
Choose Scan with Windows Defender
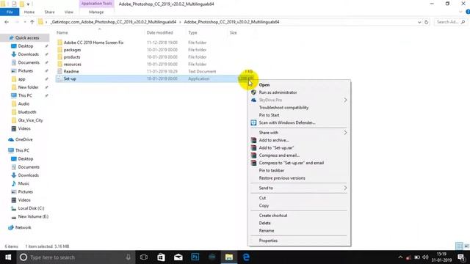[x=287, y=122]
